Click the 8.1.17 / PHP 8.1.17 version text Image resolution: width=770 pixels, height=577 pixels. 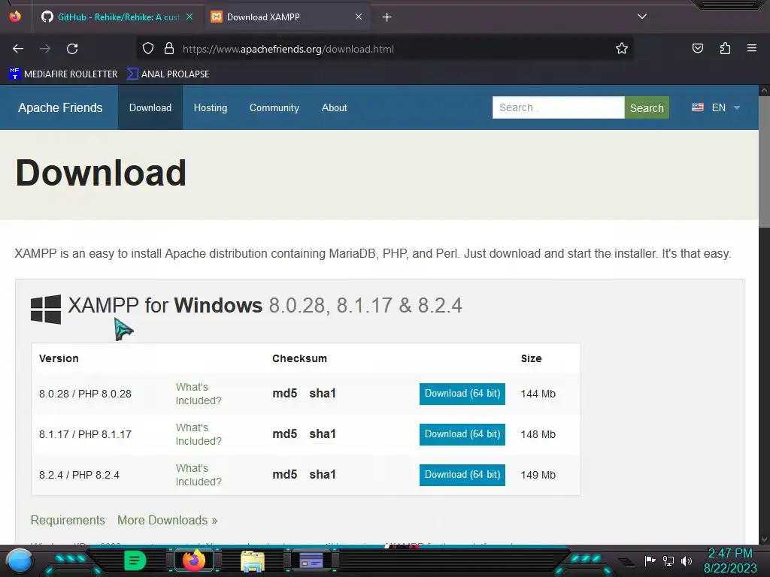coord(85,435)
